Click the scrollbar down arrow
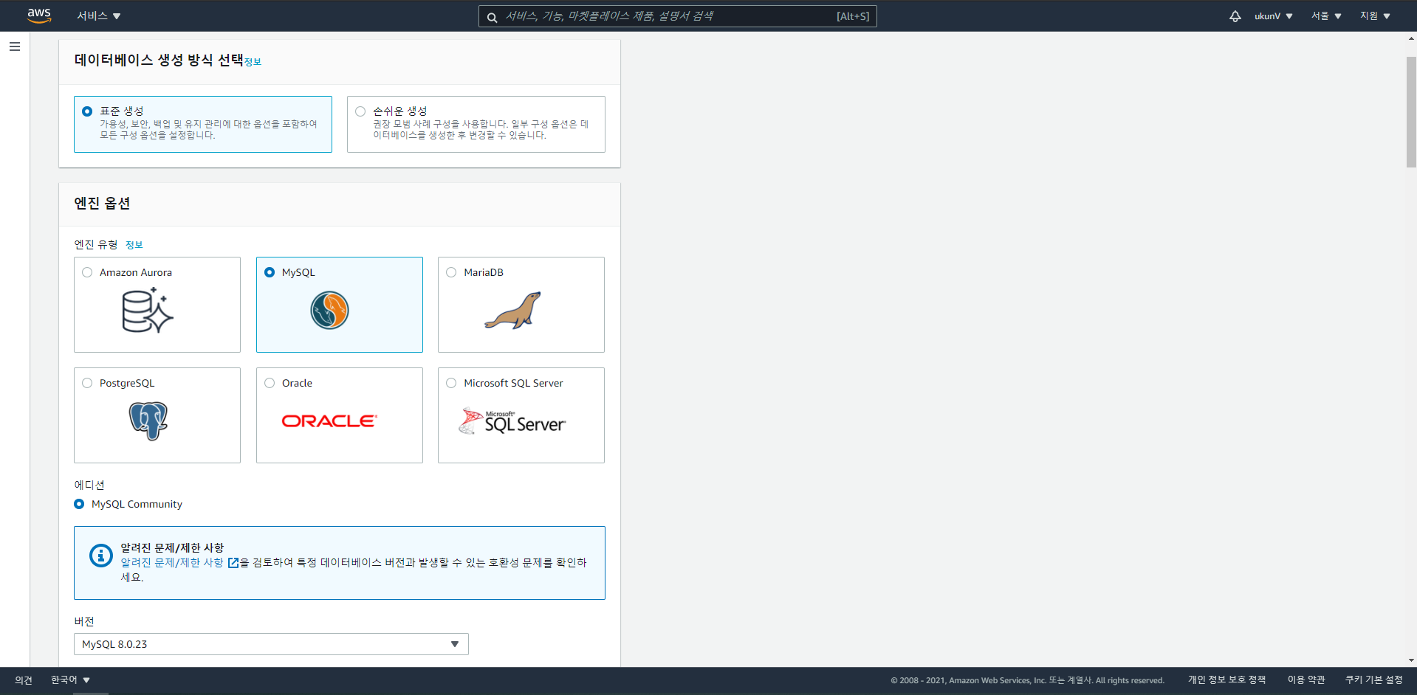1417x695 pixels. coord(1411,661)
